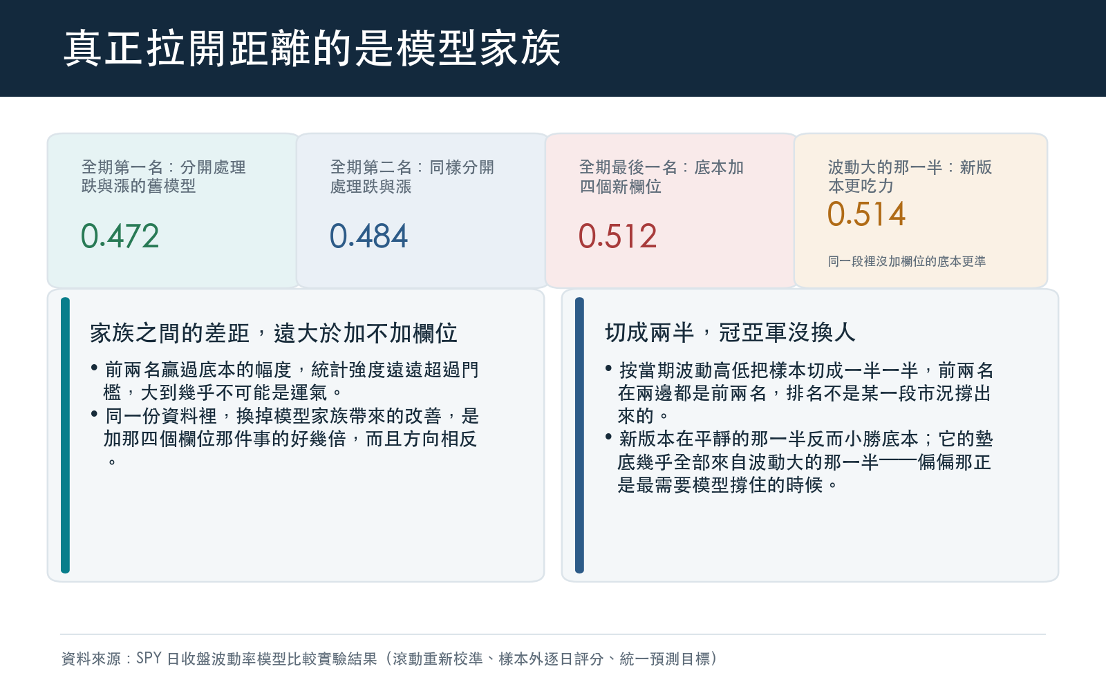Select the label 全期第一名：分開處理跌與漲的舊模型

coord(164,177)
